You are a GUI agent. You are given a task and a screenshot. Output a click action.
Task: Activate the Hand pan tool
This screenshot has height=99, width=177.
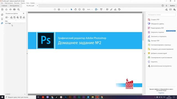tap(76, 9)
